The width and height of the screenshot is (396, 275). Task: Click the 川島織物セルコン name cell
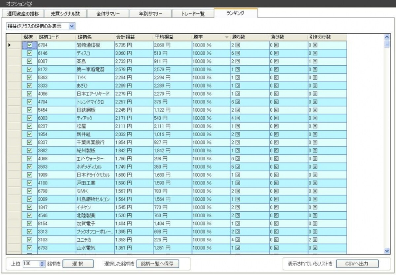click(95, 199)
